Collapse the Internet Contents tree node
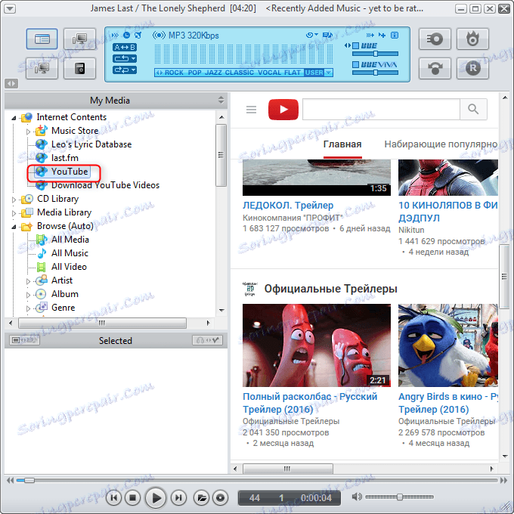The width and height of the screenshot is (514, 514). [14, 118]
